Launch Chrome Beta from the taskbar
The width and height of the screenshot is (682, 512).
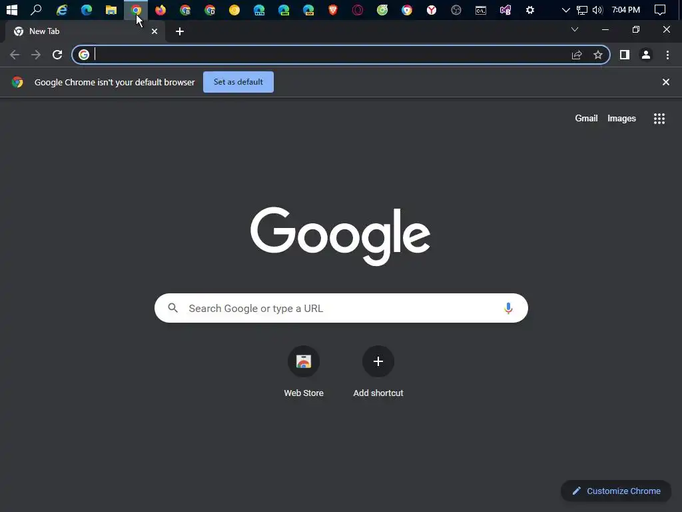(x=185, y=9)
